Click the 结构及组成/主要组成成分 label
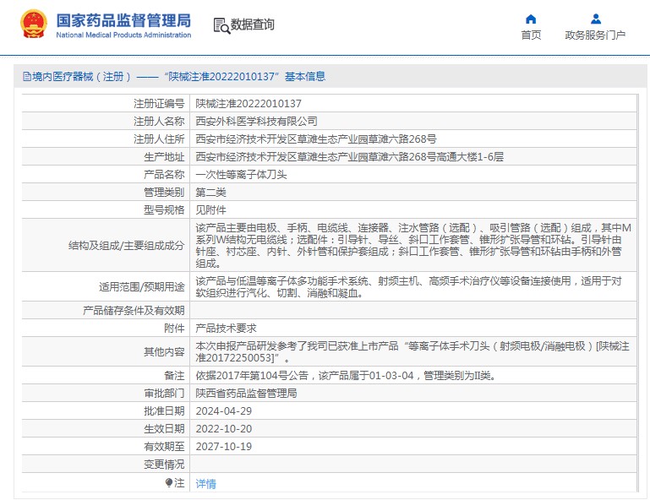The image size is (650, 500). [126, 246]
